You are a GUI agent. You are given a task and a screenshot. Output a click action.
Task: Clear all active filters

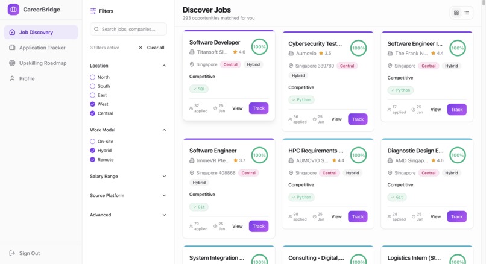[151, 48]
